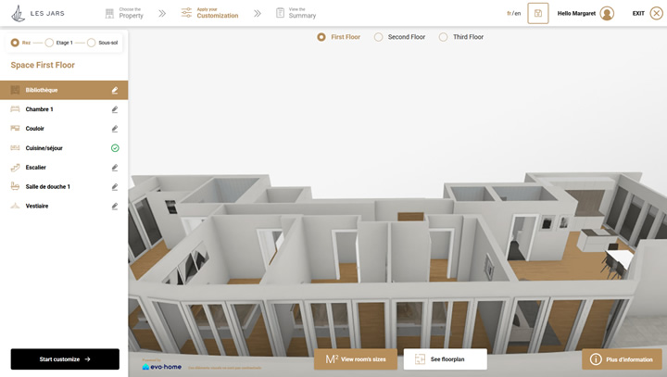The height and width of the screenshot is (377, 667).
Task: Click the edit pencil next to Vestiaire
Action: 115,207
